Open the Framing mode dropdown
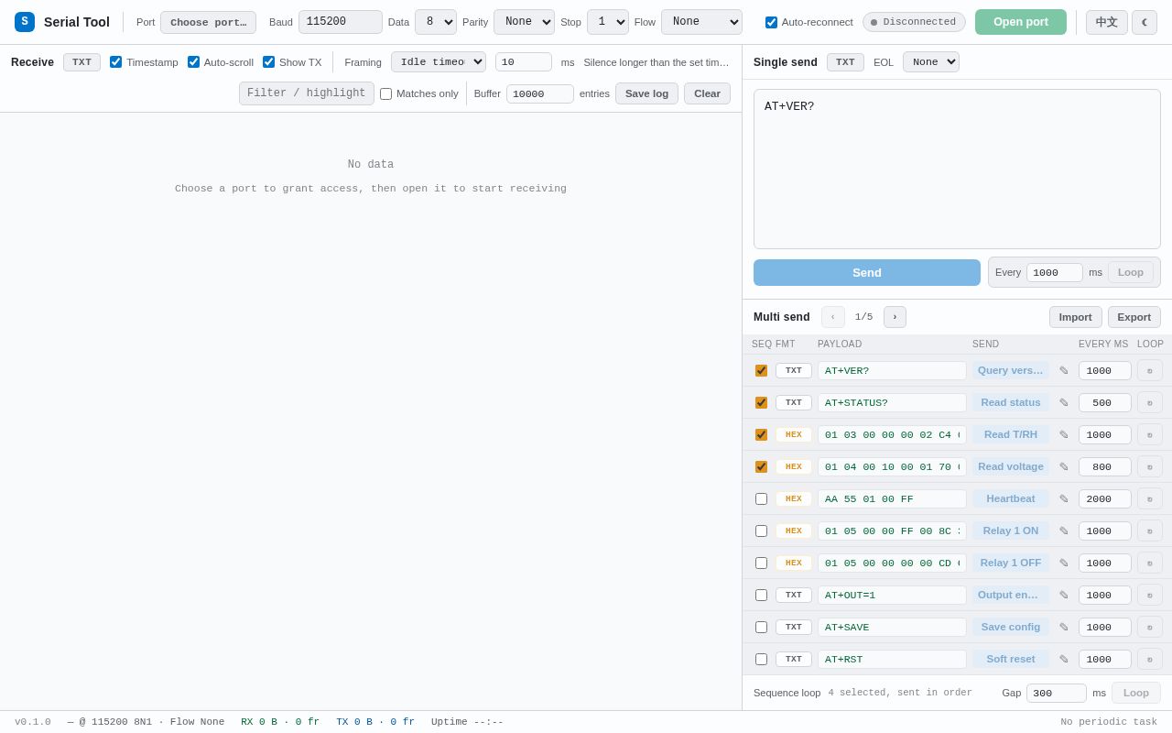The width and height of the screenshot is (1172, 733). click(439, 62)
